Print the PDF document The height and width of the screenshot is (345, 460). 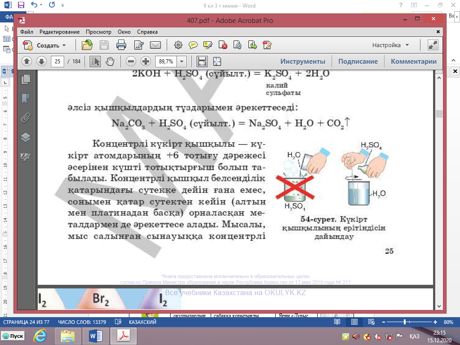121,45
